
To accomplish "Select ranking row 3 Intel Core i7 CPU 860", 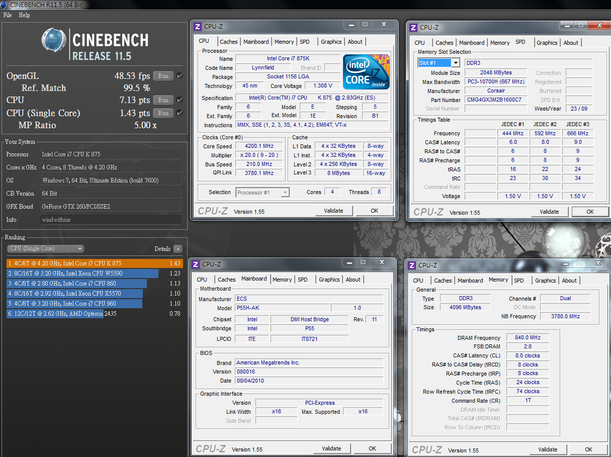I will coord(94,284).
